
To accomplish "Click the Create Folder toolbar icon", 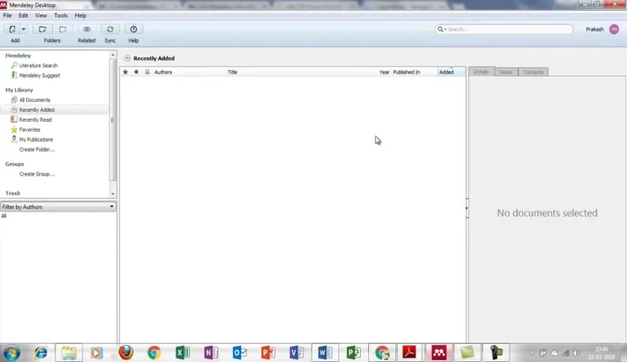I will (42, 30).
